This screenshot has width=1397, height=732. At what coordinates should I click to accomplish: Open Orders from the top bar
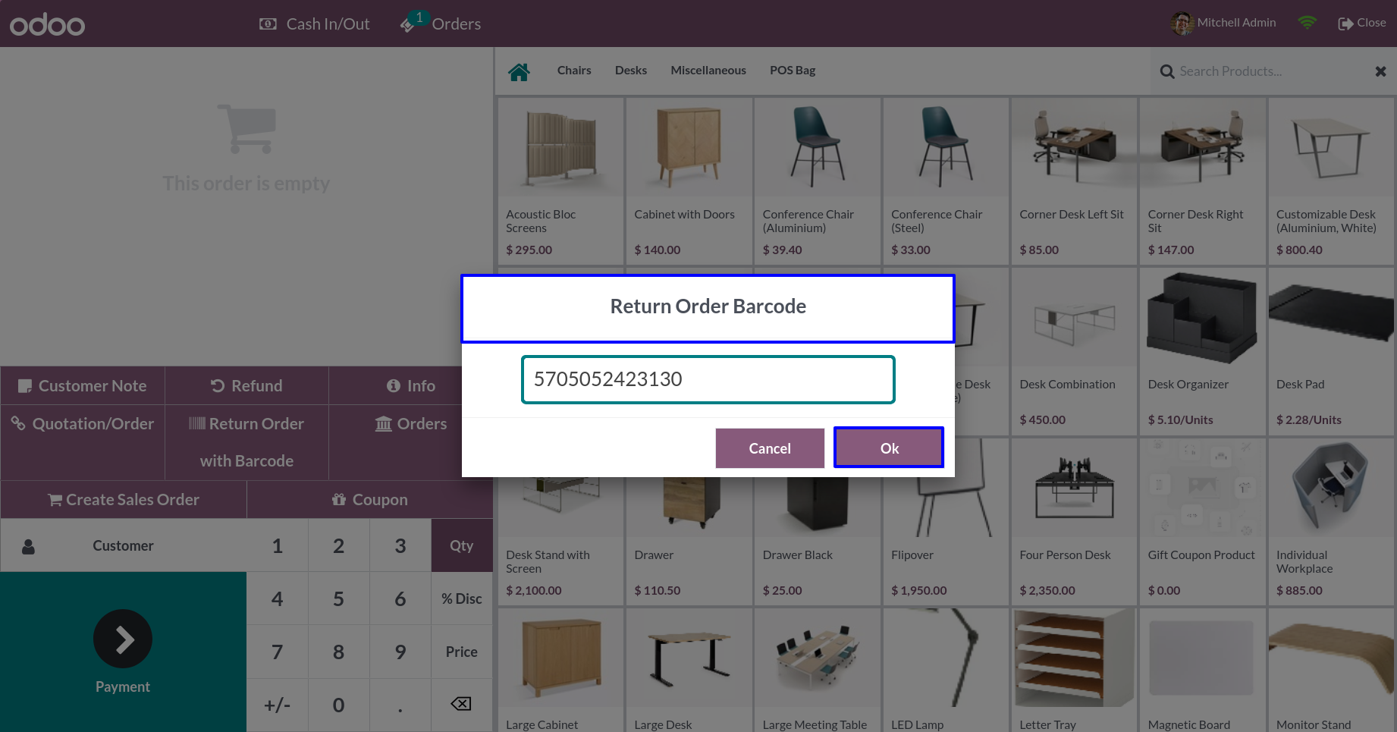[441, 24]
